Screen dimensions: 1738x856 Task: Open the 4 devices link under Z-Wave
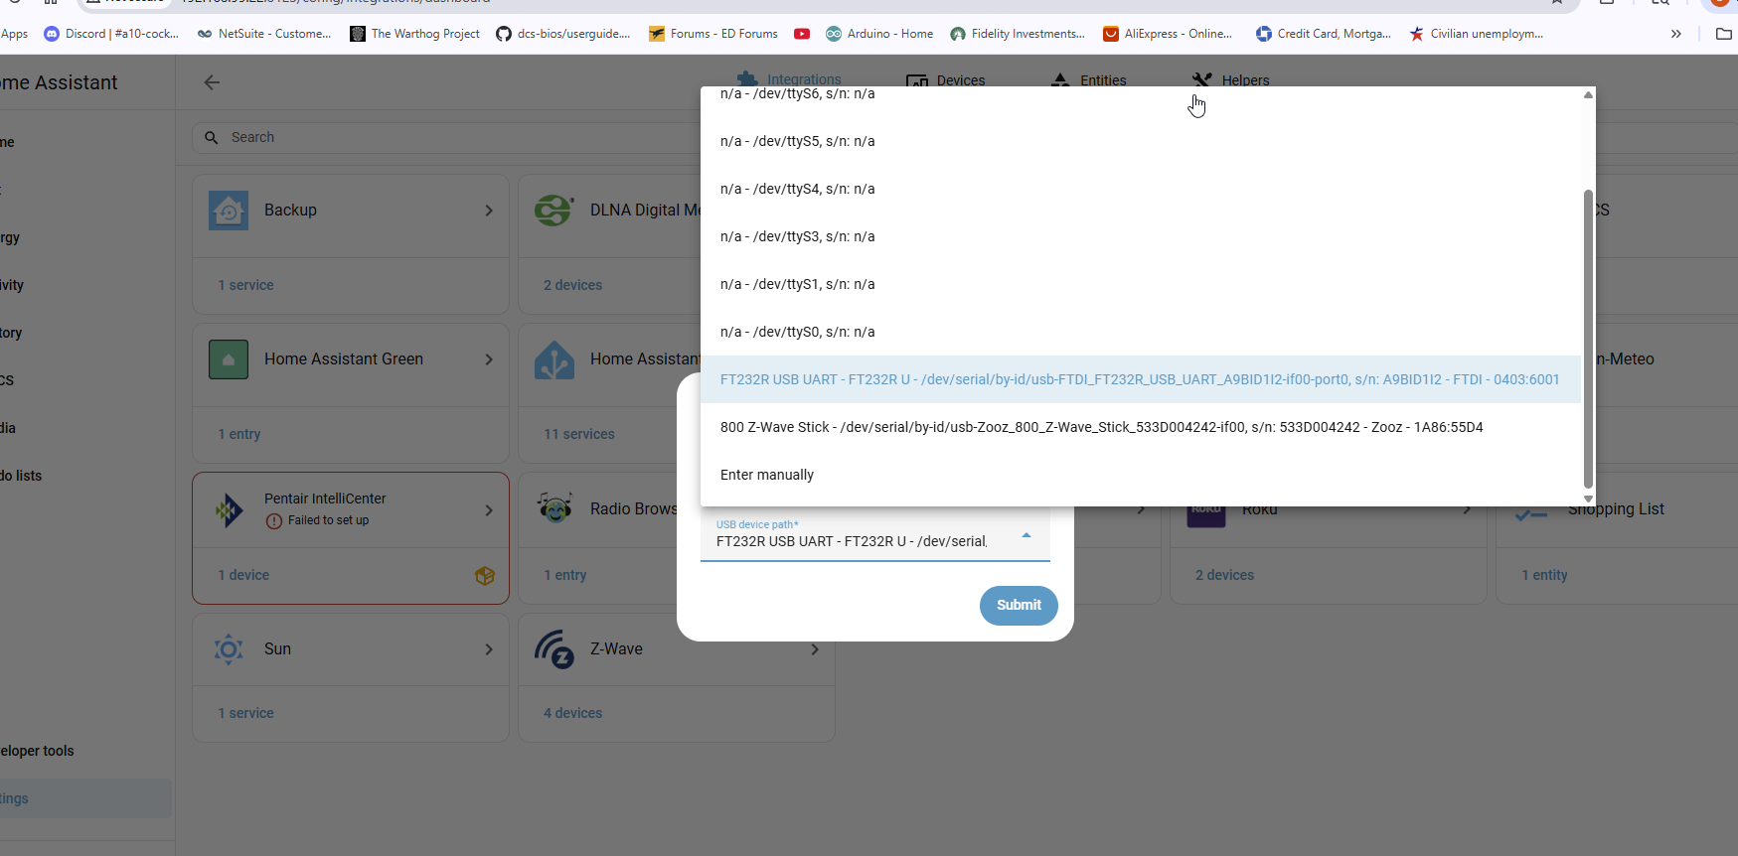point(572,713)
